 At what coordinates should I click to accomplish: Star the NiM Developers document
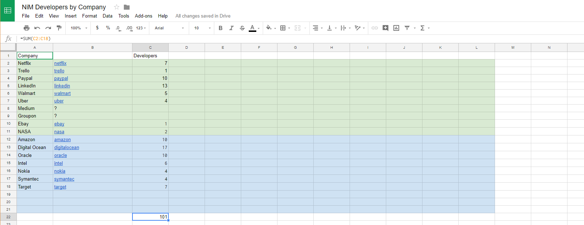[117, 7]
